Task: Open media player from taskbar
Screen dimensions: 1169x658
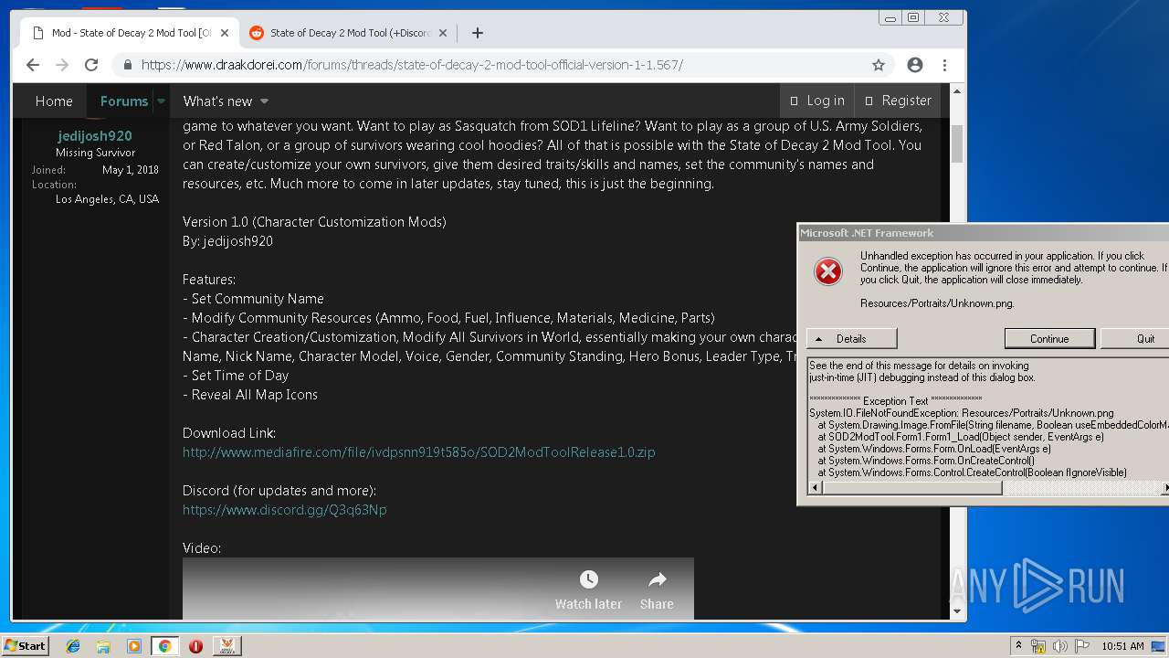Action: [134, 646]
